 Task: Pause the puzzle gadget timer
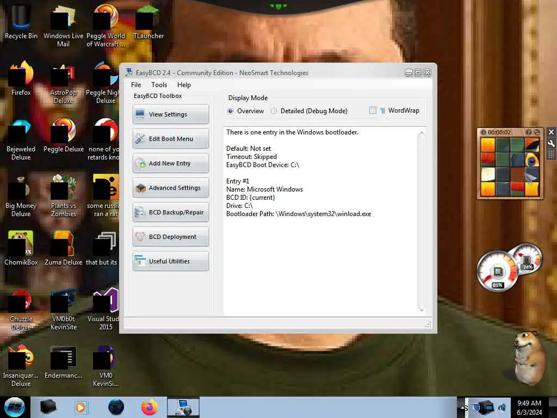pos(483,132)
